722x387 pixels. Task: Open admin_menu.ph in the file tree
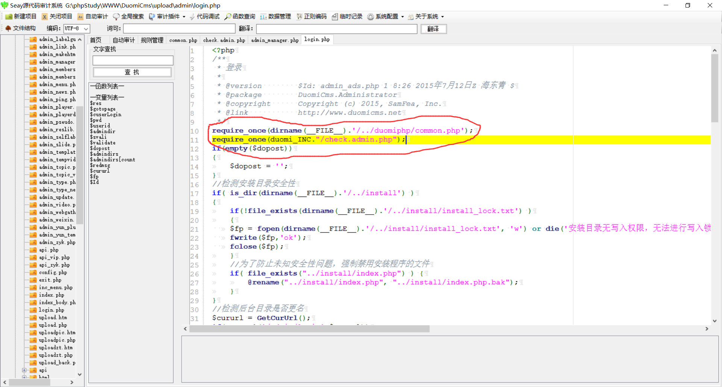click(x=57, y=85)
